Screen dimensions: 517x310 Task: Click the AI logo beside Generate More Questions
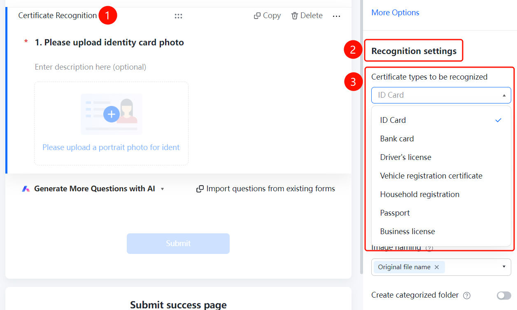click(x=26, y=189)
